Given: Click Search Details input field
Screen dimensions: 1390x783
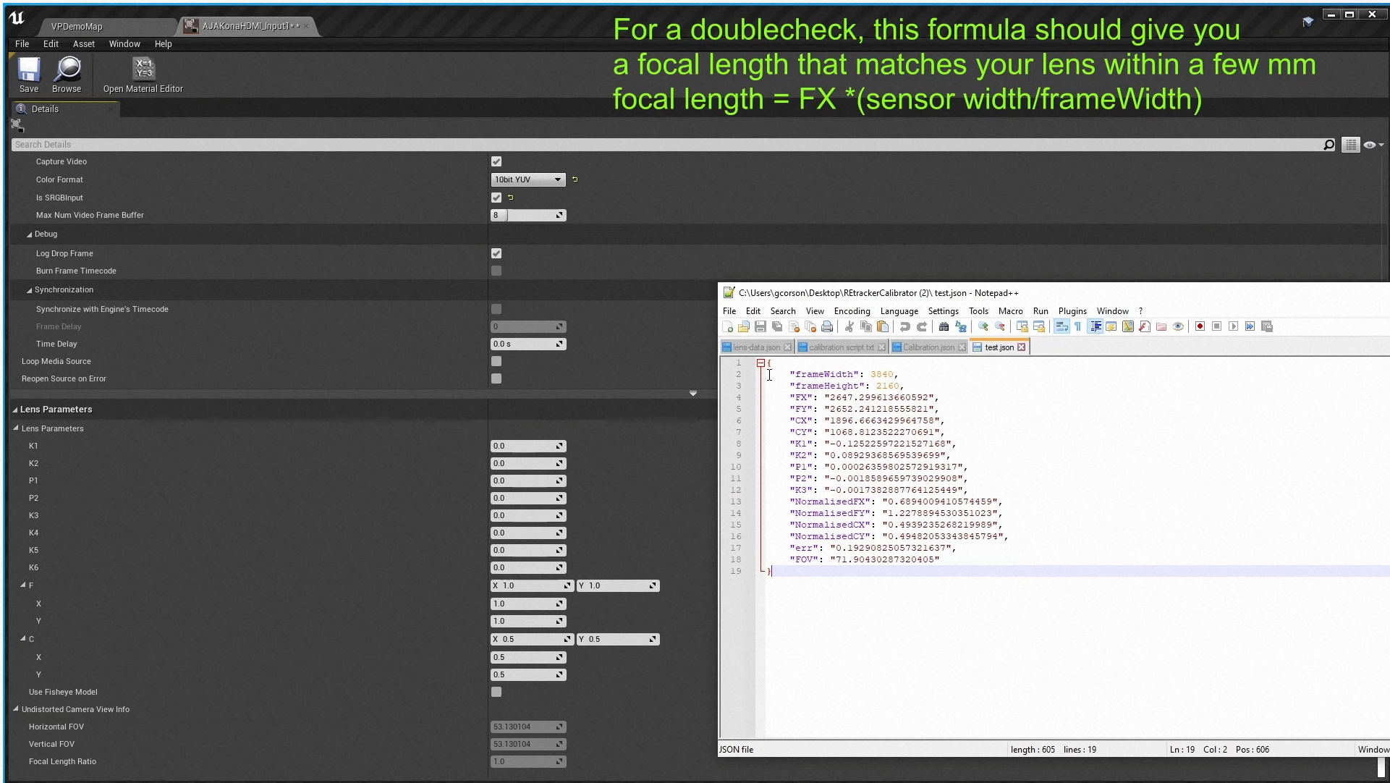Looking at the screenshot, I should tap(666, 145).
